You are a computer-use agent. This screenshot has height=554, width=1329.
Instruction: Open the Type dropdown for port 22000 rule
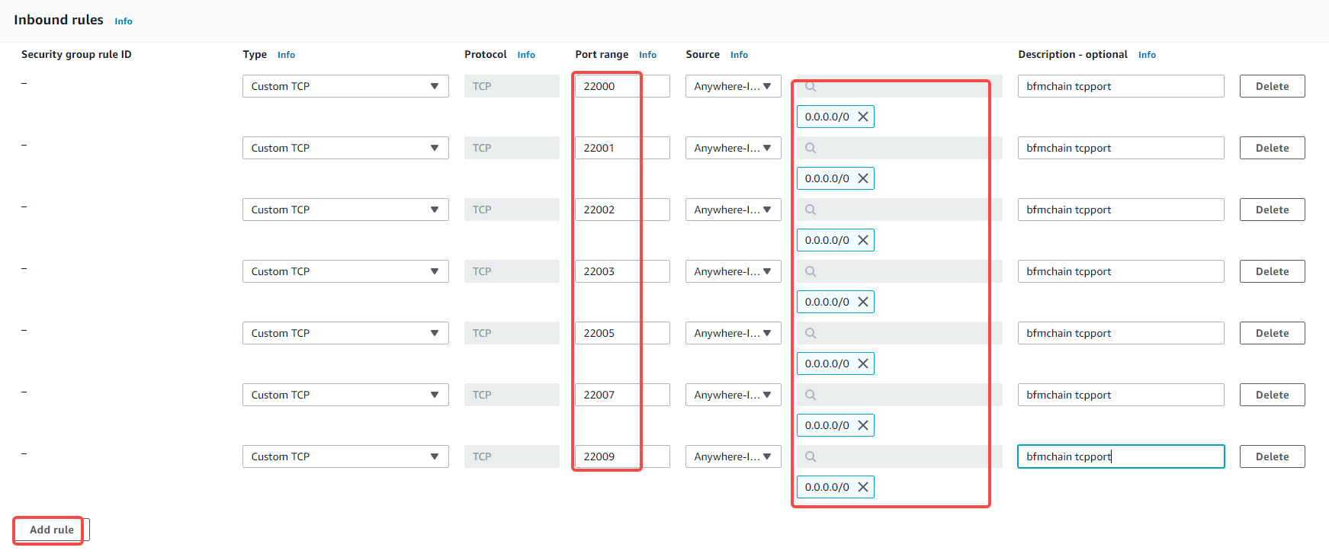(345, 86)
